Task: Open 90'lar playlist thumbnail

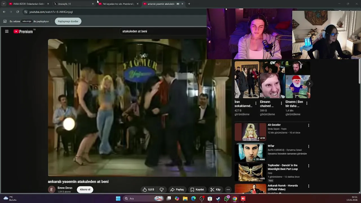Action: coord(250,153)
